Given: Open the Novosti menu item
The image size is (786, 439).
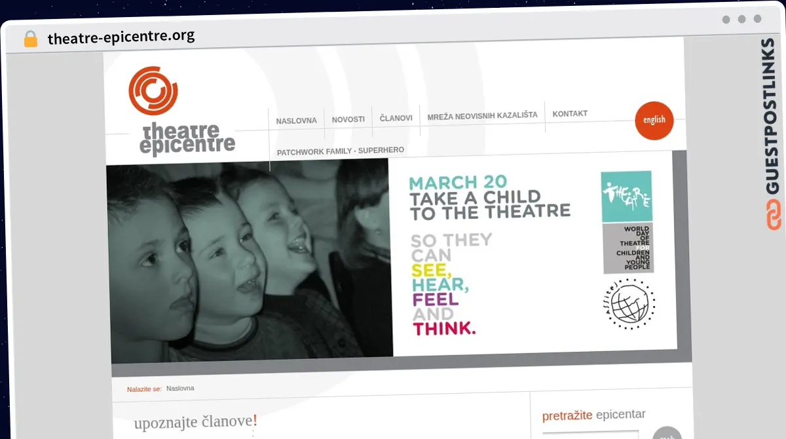Looking at the screenshot, I should (348, 120).
